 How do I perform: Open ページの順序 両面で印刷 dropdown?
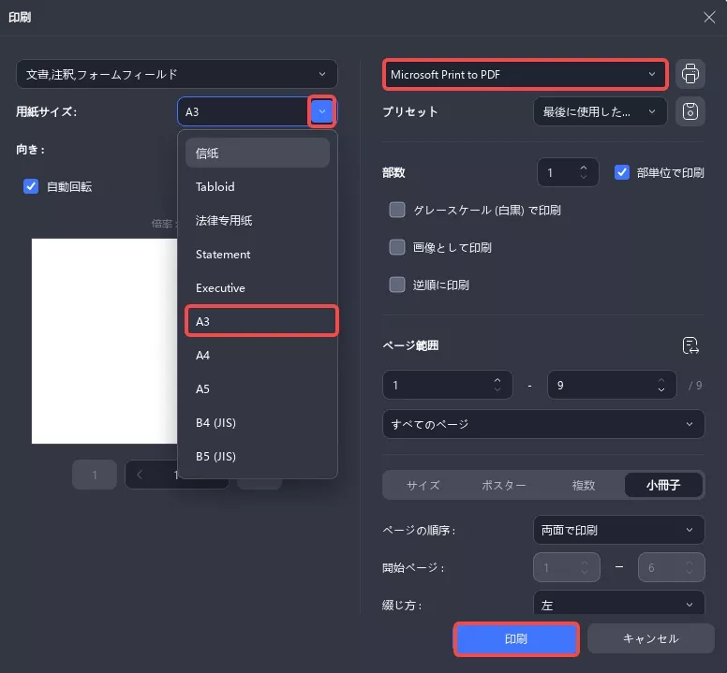[619, 530]
